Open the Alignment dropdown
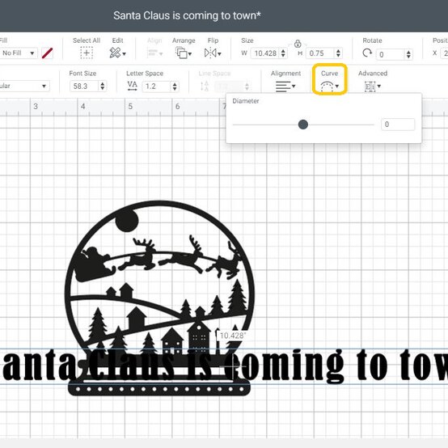This screenshot has height=448, width=448. pos(285,87)
